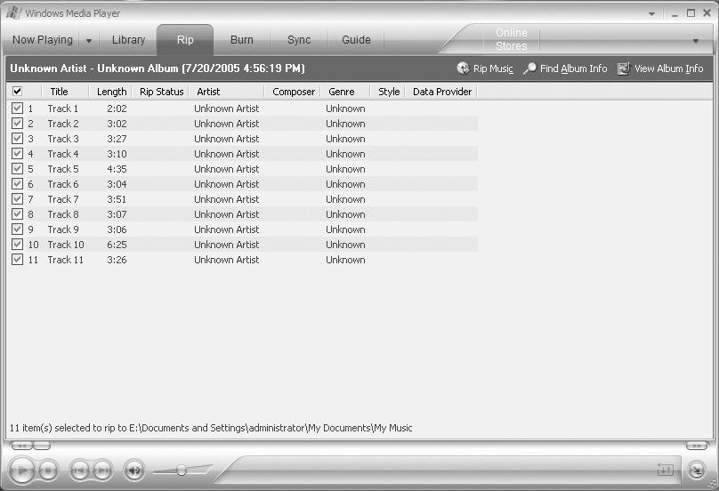Select the Track 5 title
The image size is (719, 491).
point(63,169)
